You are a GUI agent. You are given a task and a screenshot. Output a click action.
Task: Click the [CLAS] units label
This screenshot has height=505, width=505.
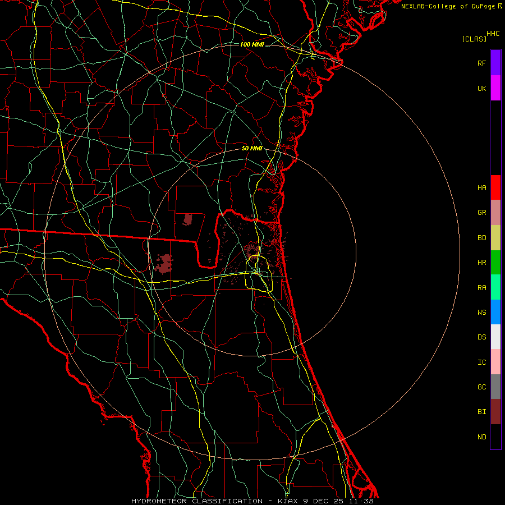coord(474,39)
